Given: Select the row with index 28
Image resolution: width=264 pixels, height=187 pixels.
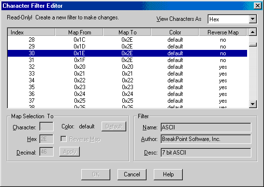Looking at the screenshot, I should 127,40.
